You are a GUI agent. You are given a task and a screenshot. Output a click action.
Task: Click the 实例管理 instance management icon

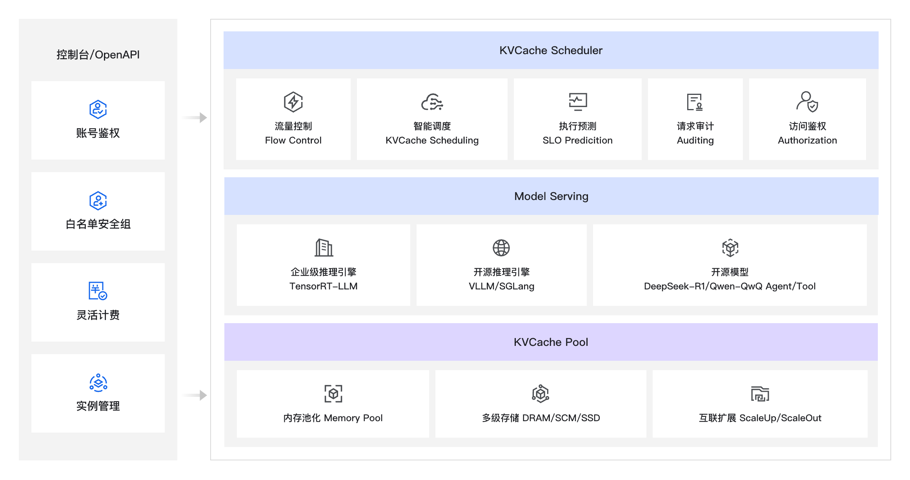[98, 383]
